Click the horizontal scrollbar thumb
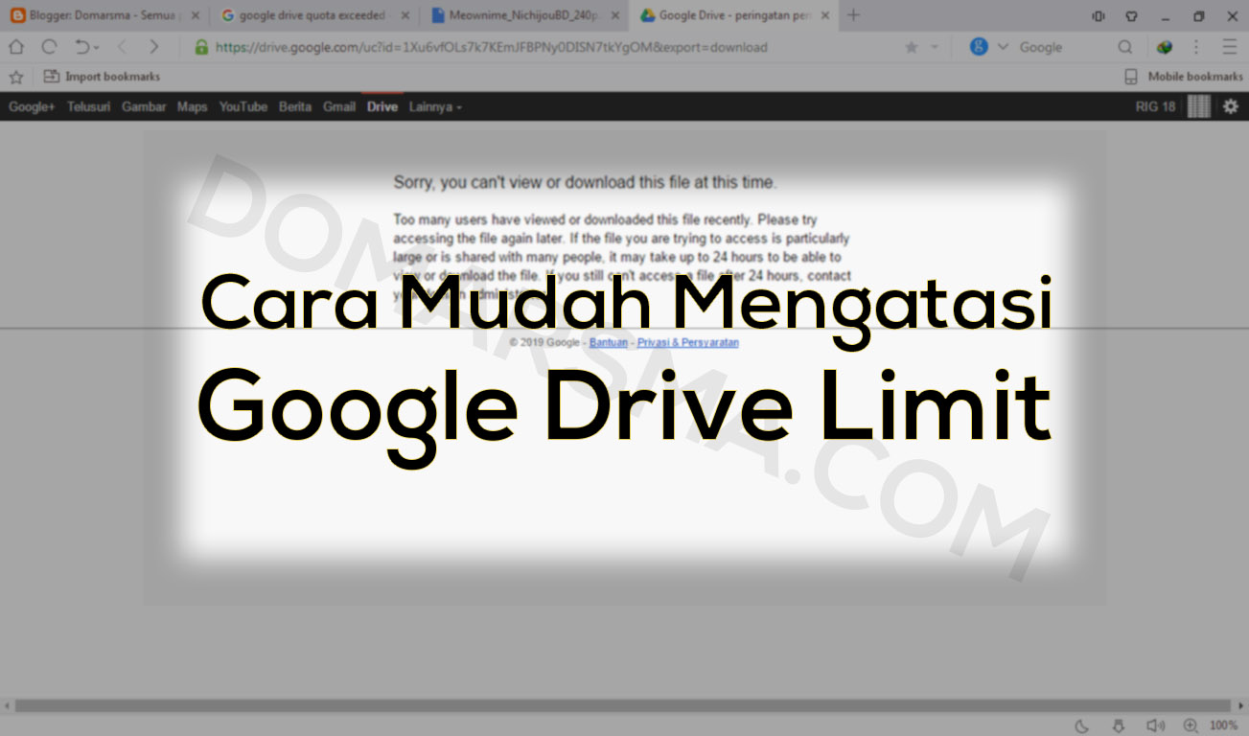Screen dimensions: 1249x736 click(623, 705)
